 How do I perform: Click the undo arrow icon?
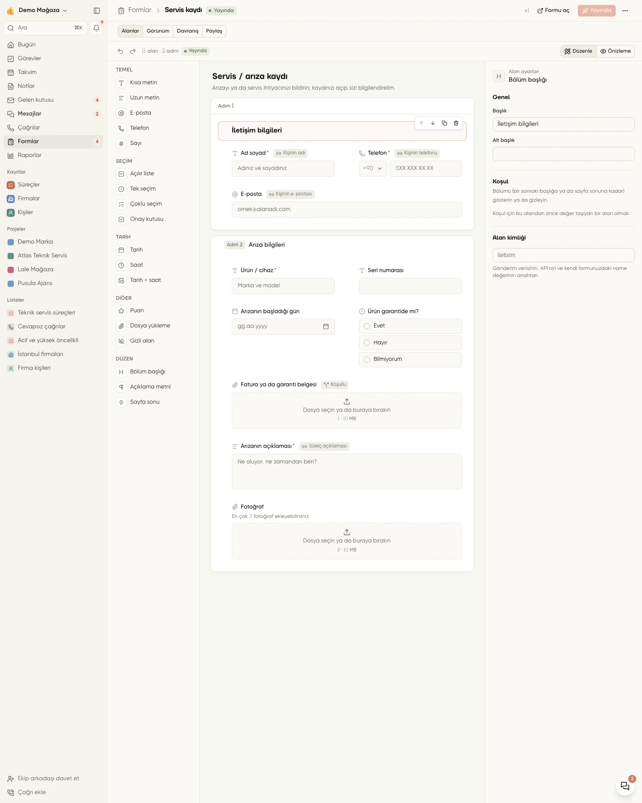coord(120,51)
